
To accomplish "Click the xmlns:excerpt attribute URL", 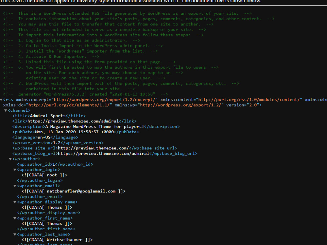I will pos(105,100).
